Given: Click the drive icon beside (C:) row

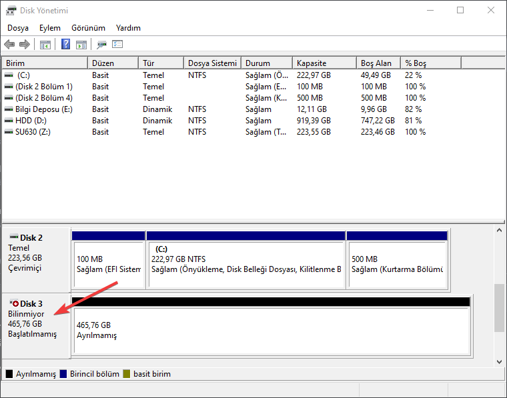Looking at the screenshot, I should click(x=9, y=75).
